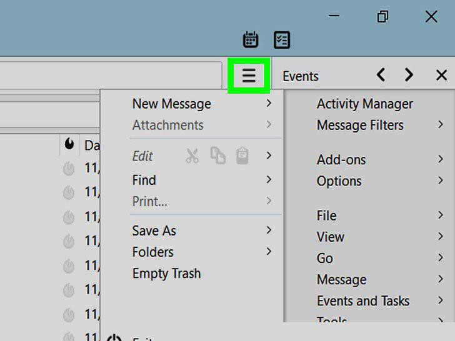Expand the Edit submenu arrow
The height and width of the screenshot is (341, 455).
(269, 156)
